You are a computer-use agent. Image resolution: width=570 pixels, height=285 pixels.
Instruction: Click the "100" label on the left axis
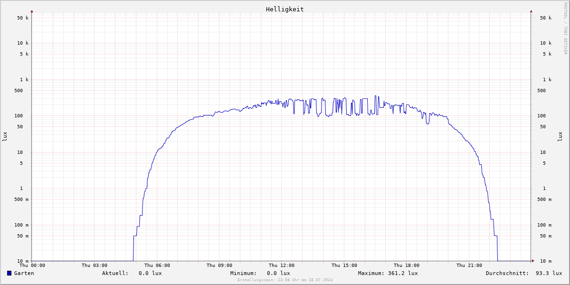point(19,116)
